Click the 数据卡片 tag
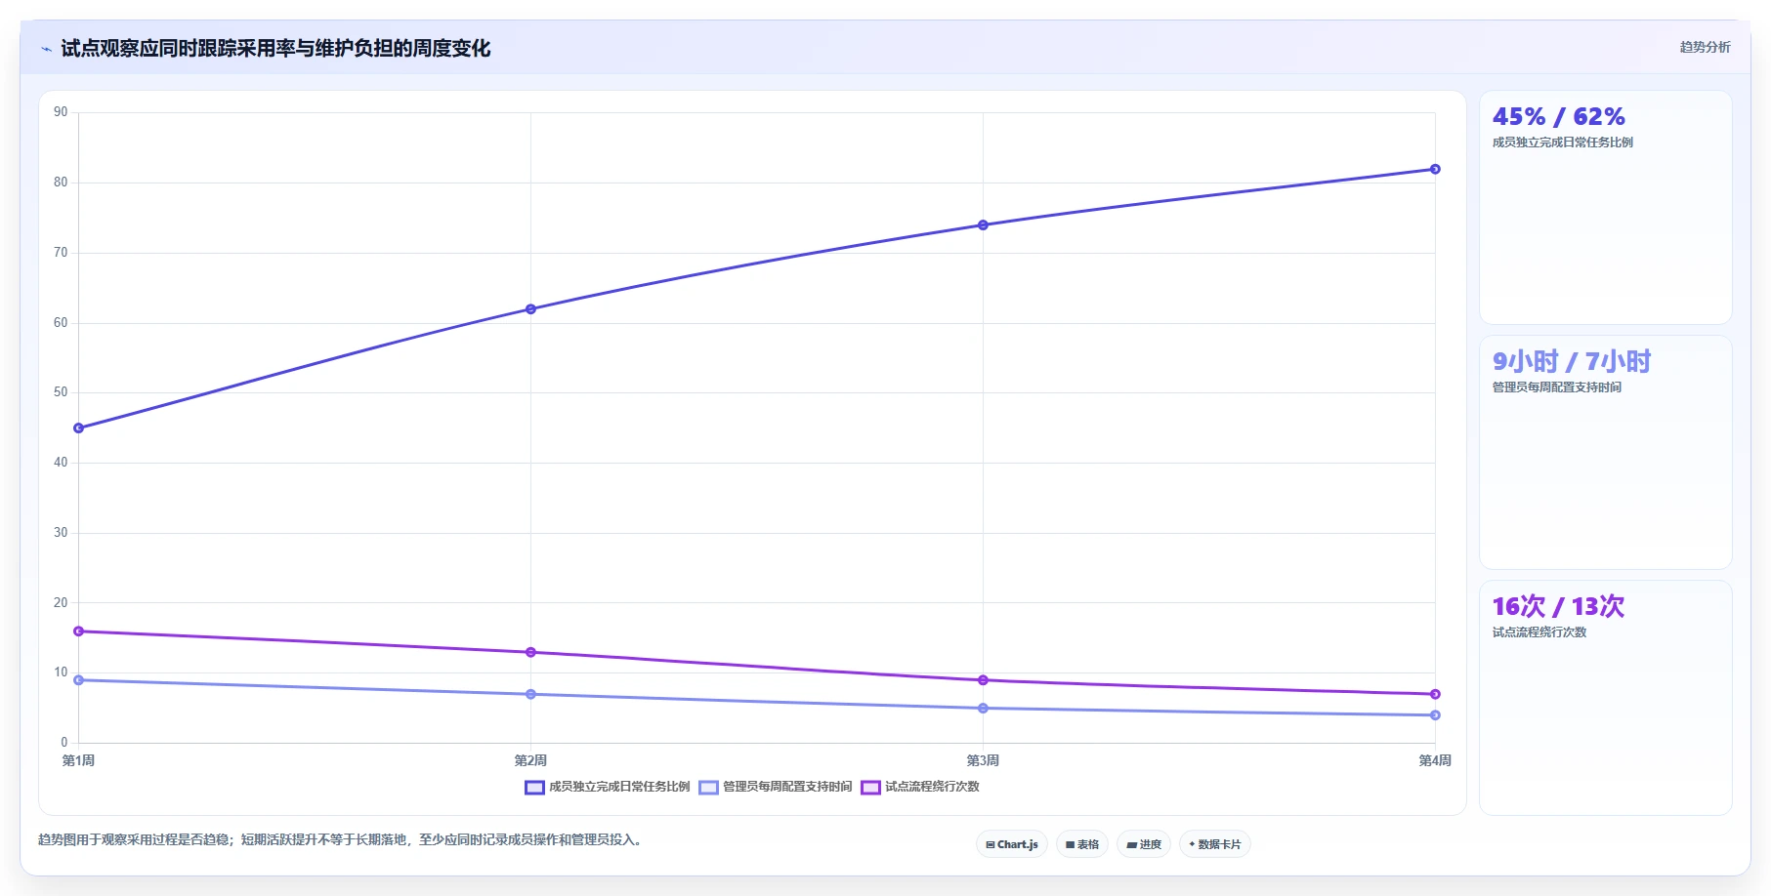The height and width of the screenshot is (896, 1771). point(1215,844)
